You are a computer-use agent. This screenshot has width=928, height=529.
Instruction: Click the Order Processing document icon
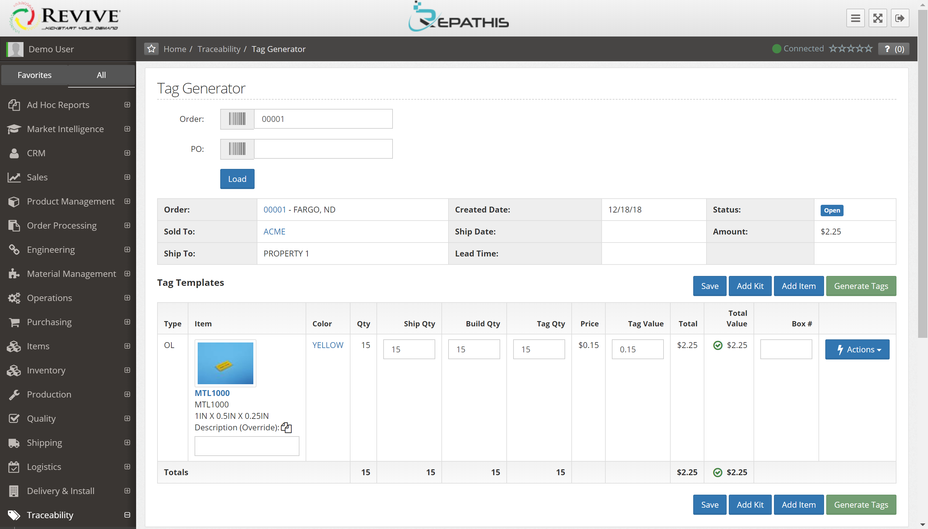tap(14, 226)
